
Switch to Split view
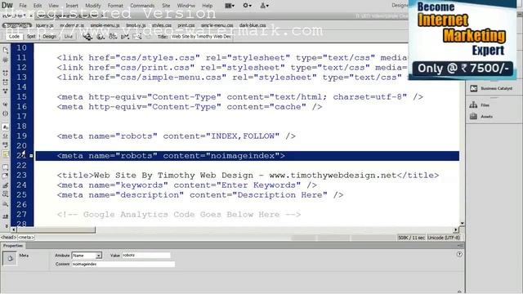(31, 36)
